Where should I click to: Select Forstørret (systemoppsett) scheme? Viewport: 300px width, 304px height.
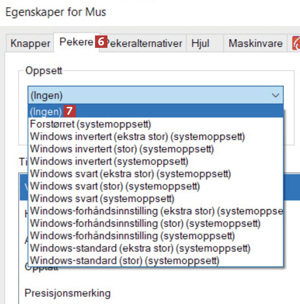(156, 124)
